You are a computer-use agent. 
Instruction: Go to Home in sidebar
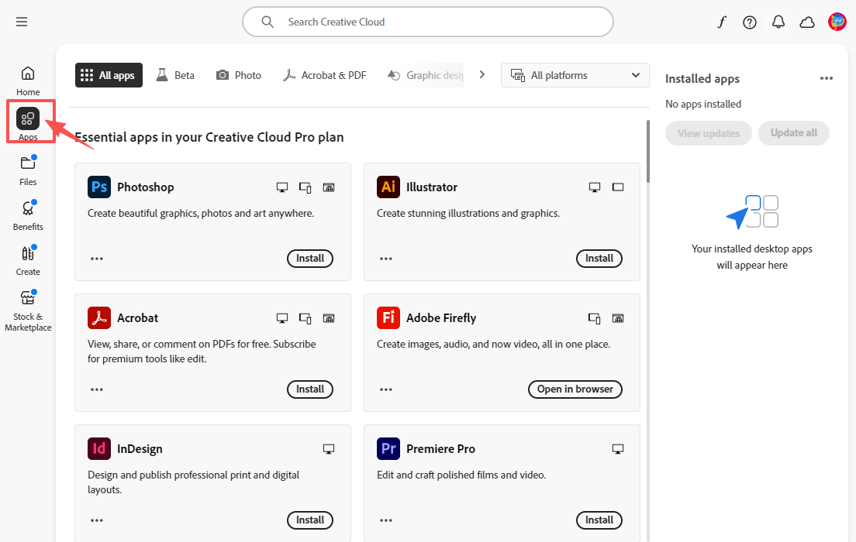point(28,80)
